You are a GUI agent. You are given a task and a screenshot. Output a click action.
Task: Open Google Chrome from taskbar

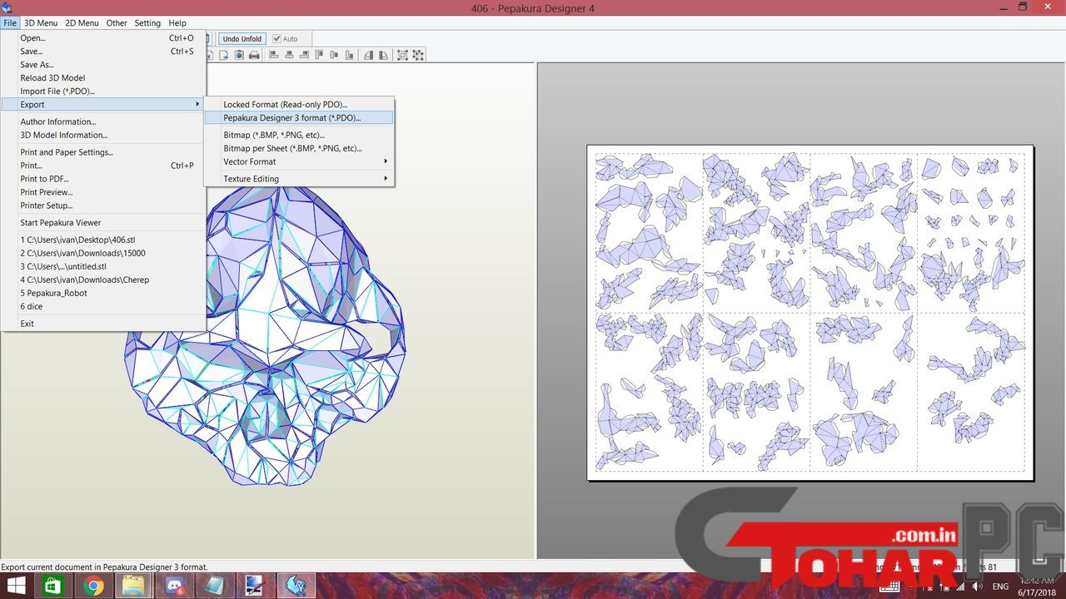(x=93, y=587)
